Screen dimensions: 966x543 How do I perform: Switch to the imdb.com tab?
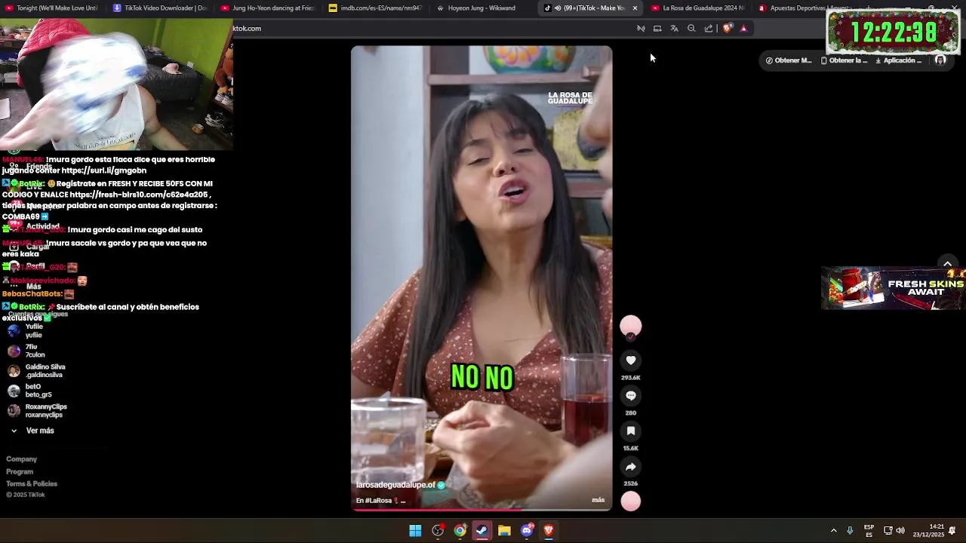(376, 8)
